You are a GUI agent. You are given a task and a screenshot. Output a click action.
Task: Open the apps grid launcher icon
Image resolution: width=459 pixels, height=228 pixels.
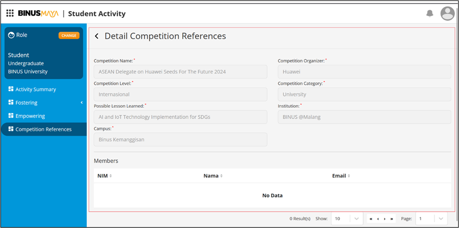click(x=10, y=13)
